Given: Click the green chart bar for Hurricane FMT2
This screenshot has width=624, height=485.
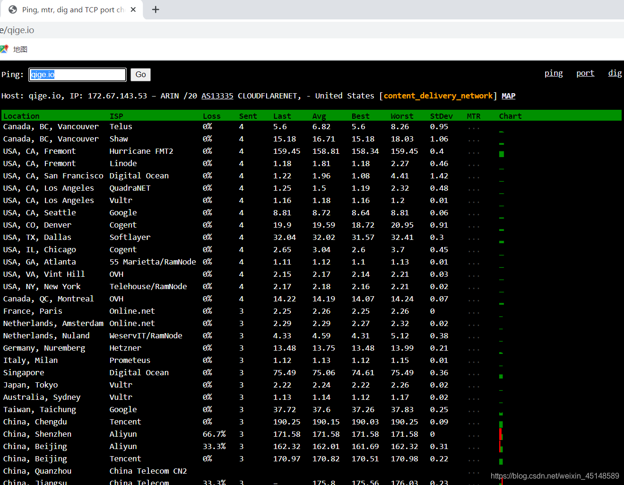Looking at the screenshot, I should click(x=502, y=154).
